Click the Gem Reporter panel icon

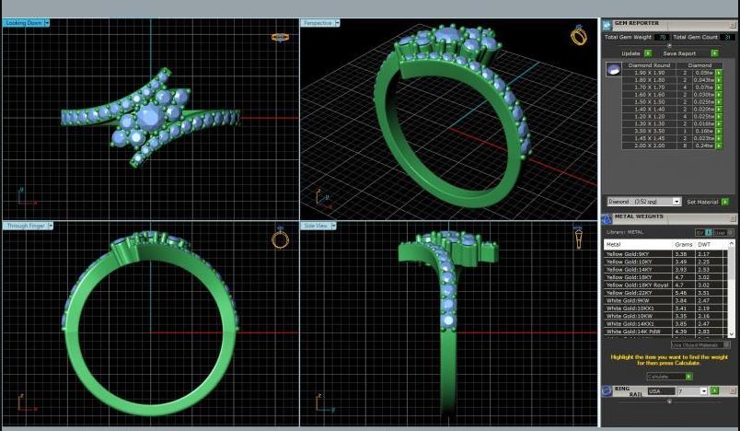607,24
